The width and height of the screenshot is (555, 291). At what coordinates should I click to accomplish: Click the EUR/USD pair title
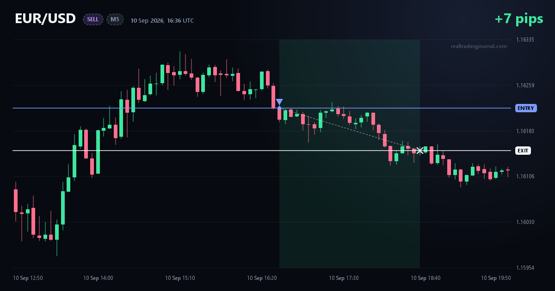tap(45, 19)
